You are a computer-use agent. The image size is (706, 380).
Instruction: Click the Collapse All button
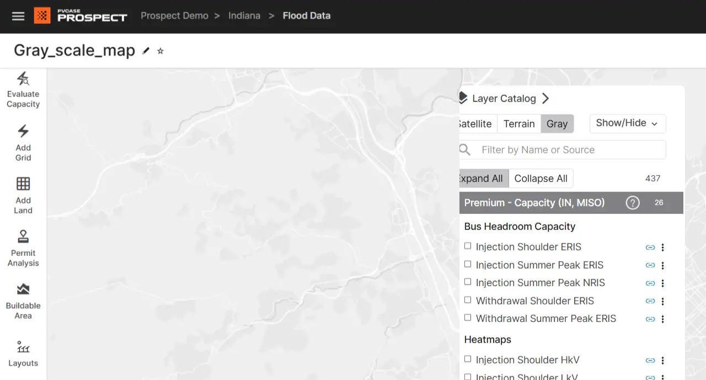(541, 179)
